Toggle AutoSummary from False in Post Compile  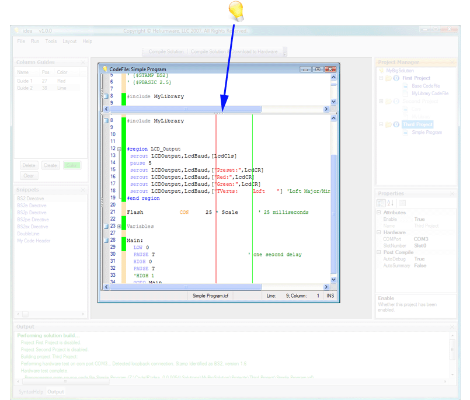click(420, 265)
